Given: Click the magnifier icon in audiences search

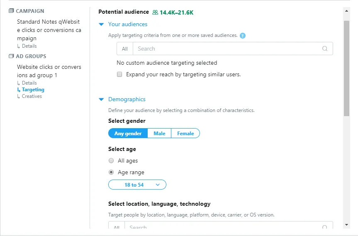Looking at the screenshot, I should [325, 49].
